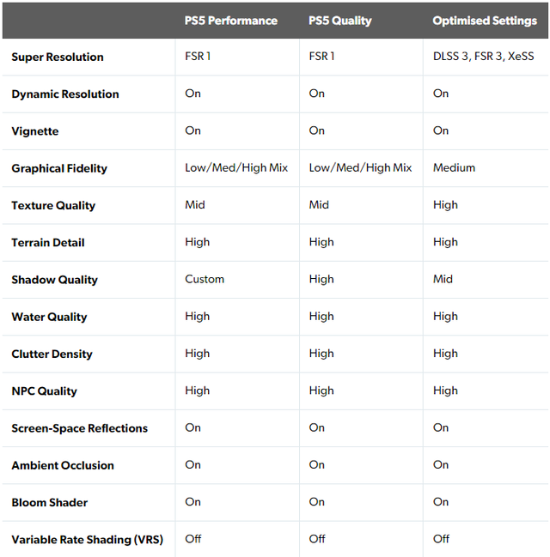The height and width of the screenshot is (557, 550).
Task: Select the Ambient Occlusion row label
Action: tap(63, 465)
